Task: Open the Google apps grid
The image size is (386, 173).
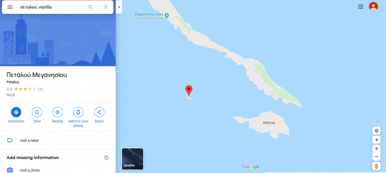Action: 361,7
